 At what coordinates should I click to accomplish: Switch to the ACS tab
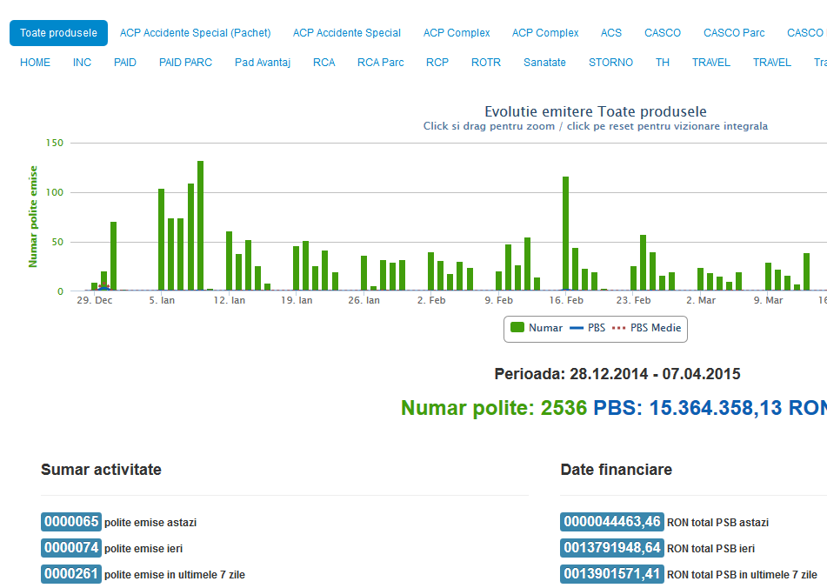click(610, 33)
